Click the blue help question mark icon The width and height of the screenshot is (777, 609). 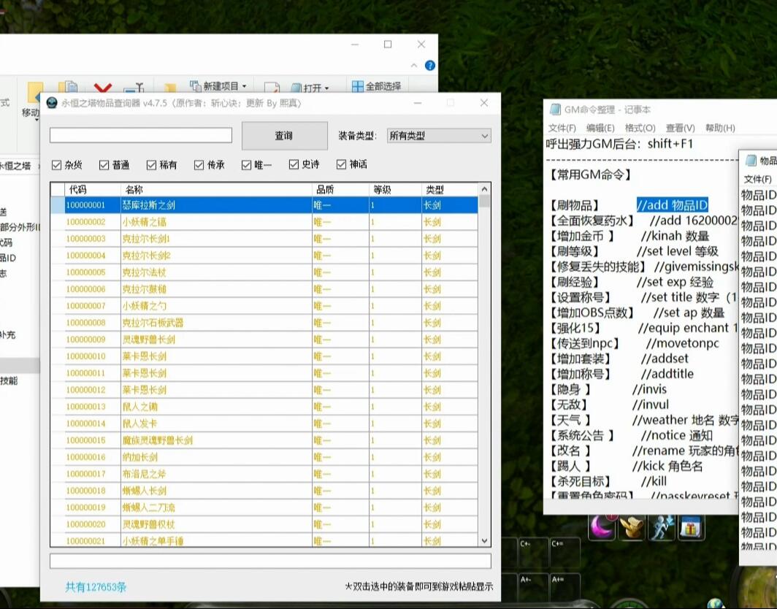430,66
